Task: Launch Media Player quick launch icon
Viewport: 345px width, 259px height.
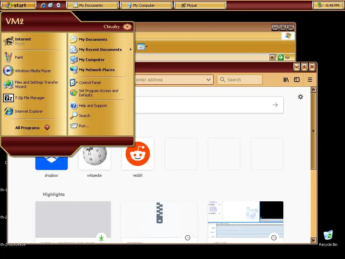Action: (x=58, y=5)
